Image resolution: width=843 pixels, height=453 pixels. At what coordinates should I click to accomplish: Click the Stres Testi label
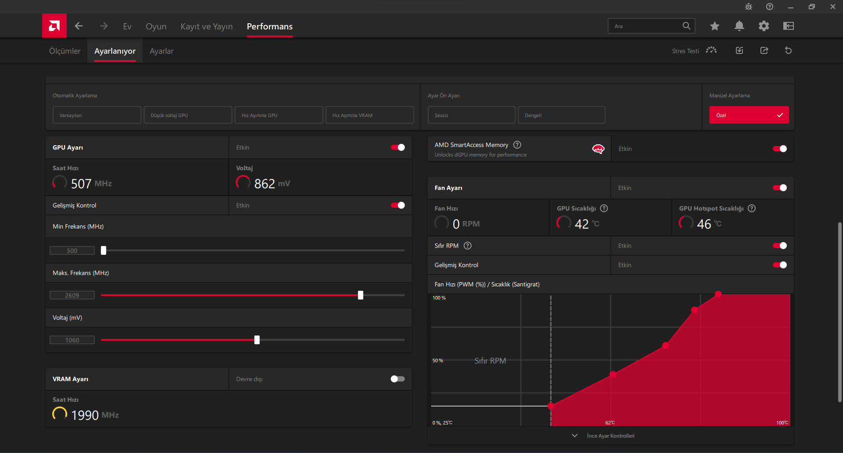pyautogui.click(x=685, y=51)
